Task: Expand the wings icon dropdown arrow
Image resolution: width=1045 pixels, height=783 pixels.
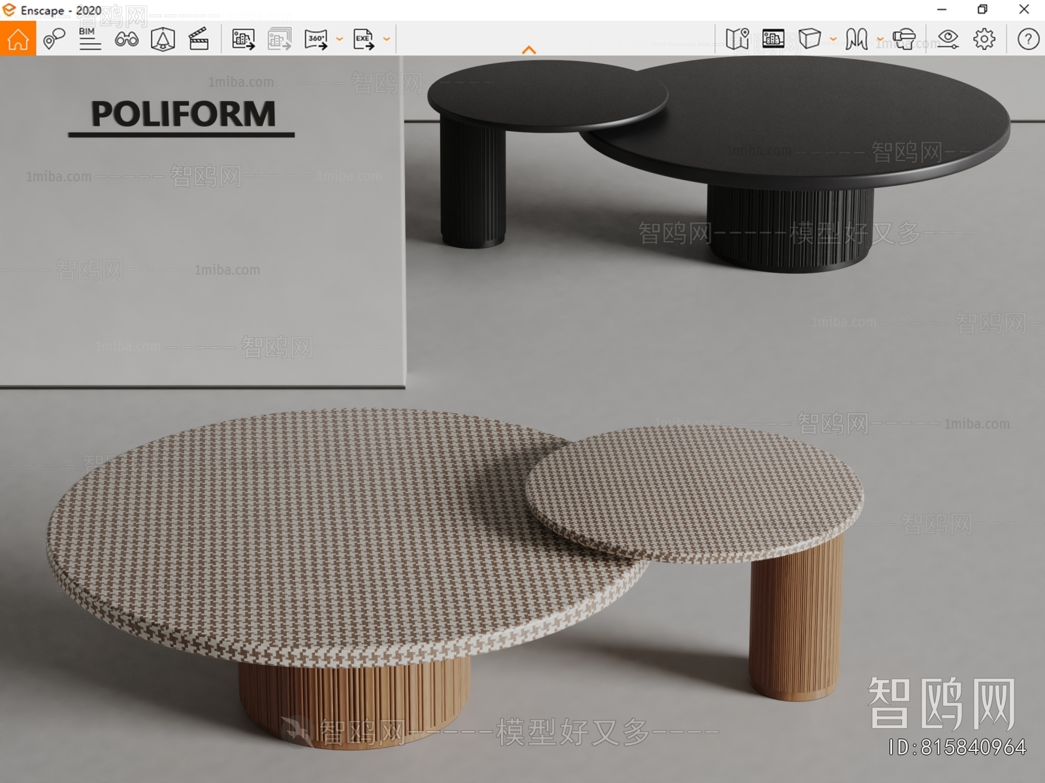Action: 880,39
